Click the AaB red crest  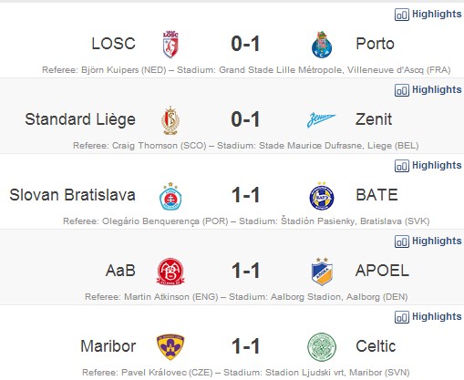click(170, 272)
